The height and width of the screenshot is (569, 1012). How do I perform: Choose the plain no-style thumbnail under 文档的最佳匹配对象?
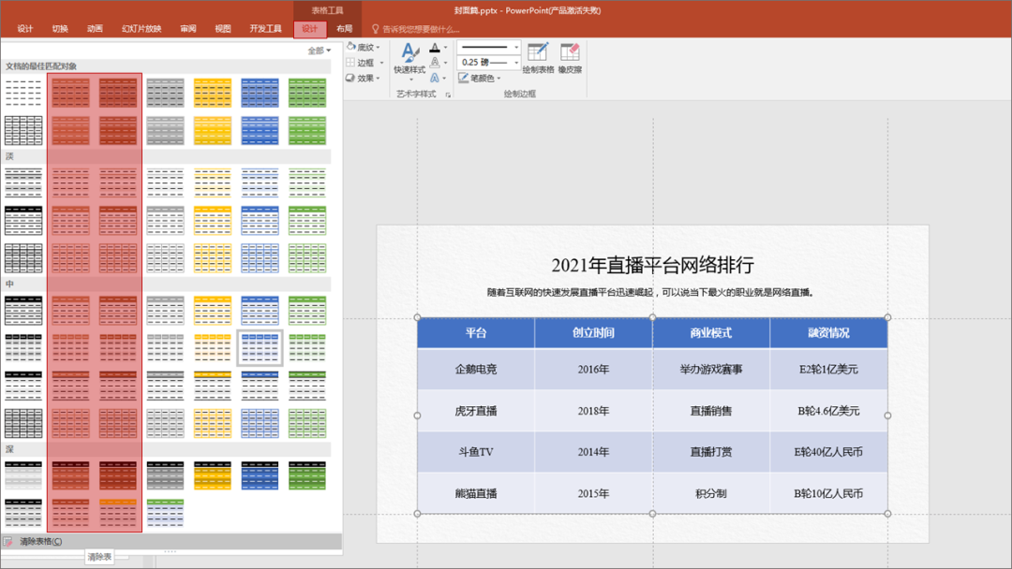(23, 93)
